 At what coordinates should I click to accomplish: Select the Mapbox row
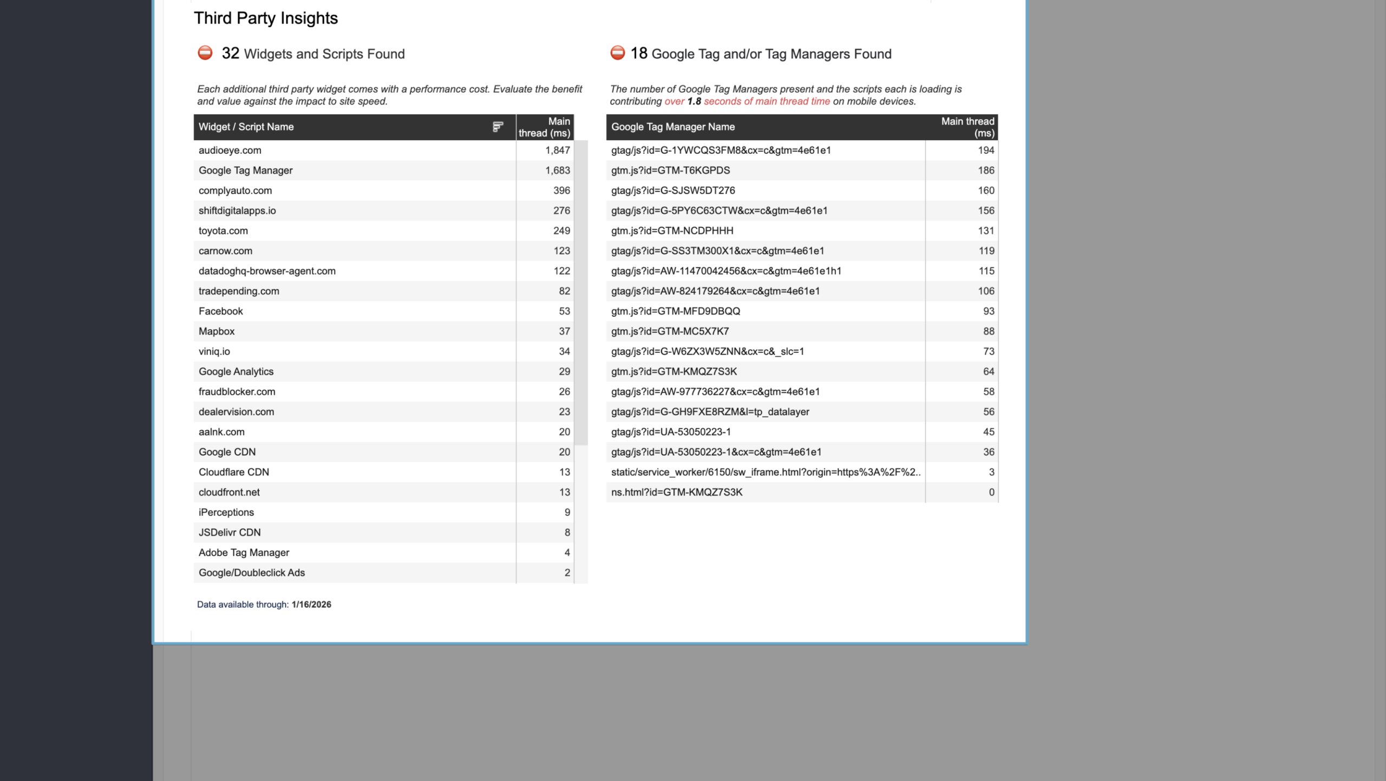pos(384,331)
